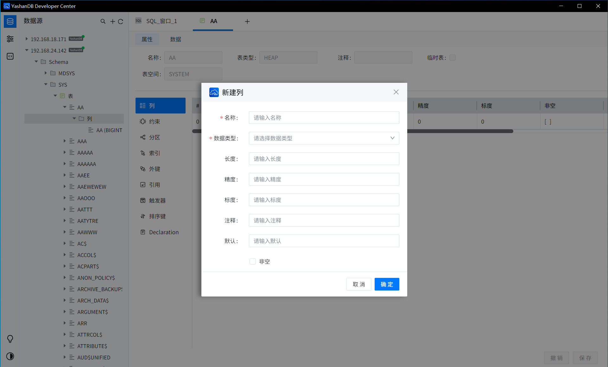Select the 列 columns section
The width and height of the screenshot is (608, 367).
click(161, 106)
